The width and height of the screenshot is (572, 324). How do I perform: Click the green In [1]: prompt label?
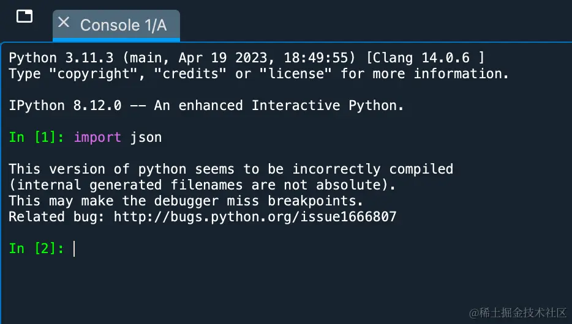click(x=37, y=138)
